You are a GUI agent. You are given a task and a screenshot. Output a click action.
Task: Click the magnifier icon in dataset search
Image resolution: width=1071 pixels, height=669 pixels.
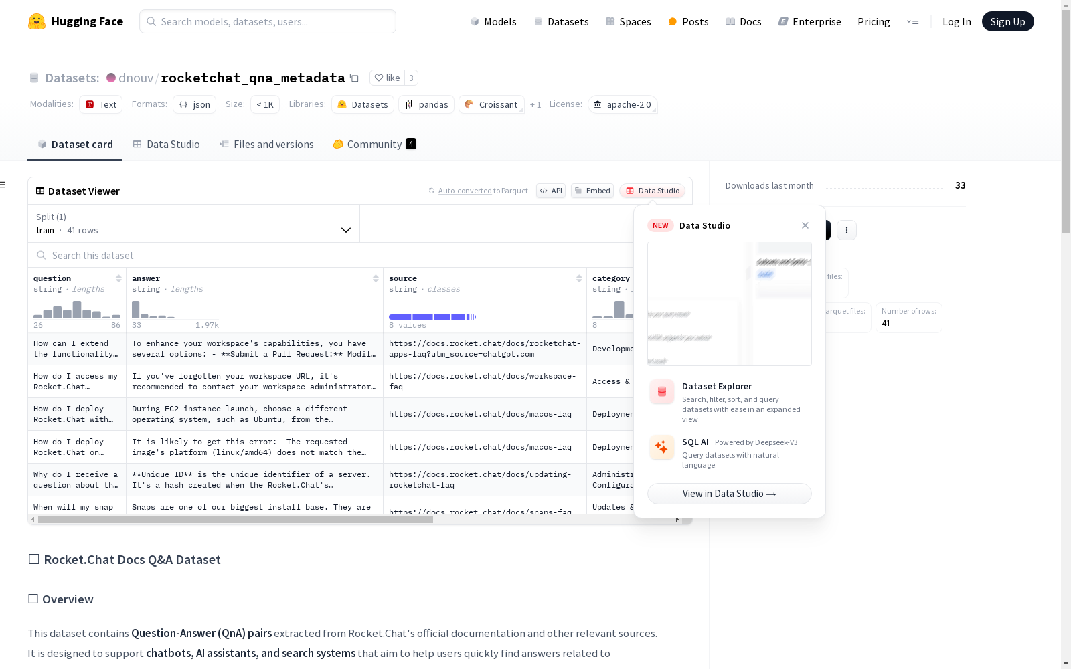[x=42, y=255]
